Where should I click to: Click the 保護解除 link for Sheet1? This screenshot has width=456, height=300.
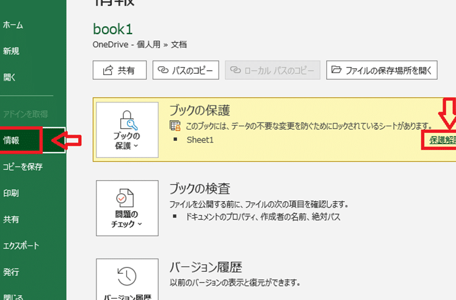click(442, 140)
